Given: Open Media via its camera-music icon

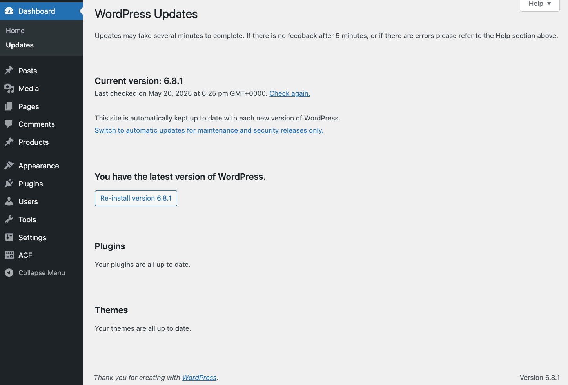Looking at the screenshot, I should [9, 88].
